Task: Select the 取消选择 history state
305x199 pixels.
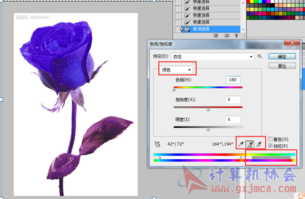Action: pos(211,29)
